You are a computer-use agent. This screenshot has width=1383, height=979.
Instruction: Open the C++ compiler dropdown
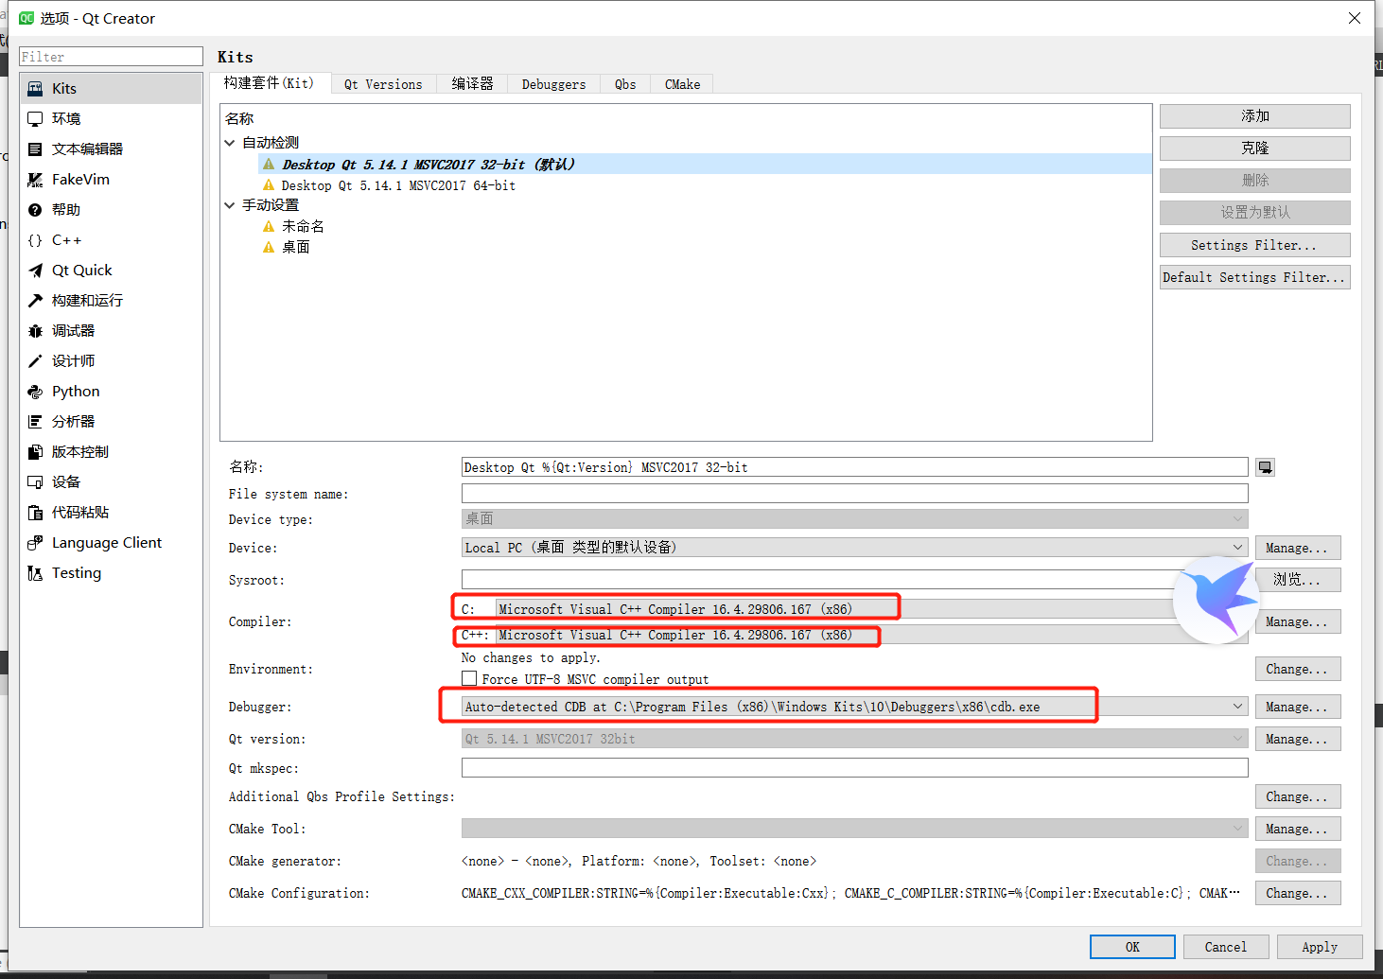tap(872, 635)
